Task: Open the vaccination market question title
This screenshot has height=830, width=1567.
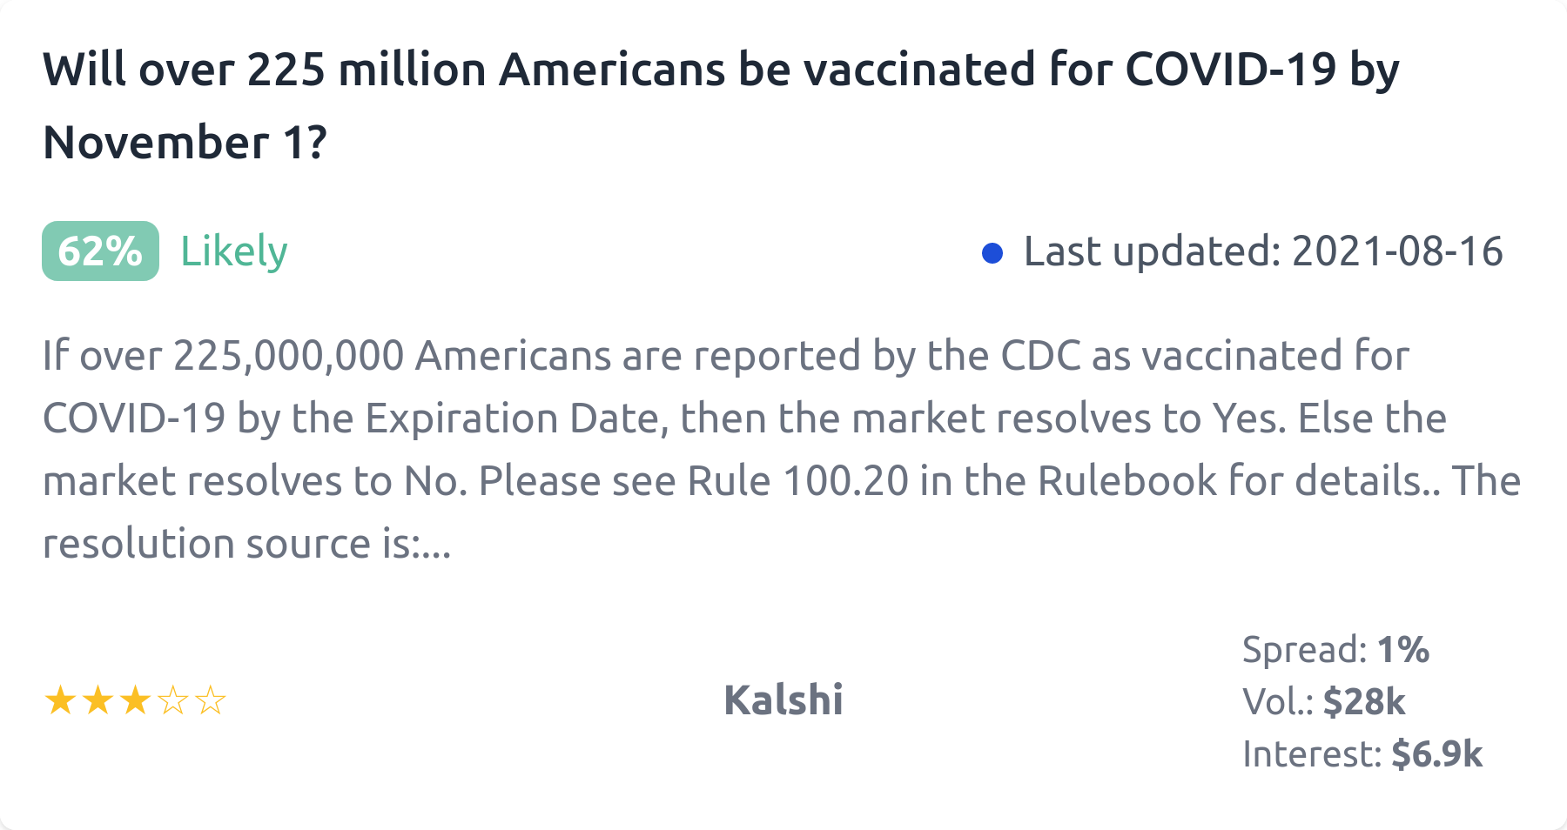Action: (x=721, y=105)
